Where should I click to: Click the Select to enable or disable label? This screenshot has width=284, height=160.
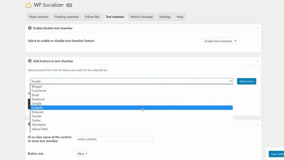point(61,41)
